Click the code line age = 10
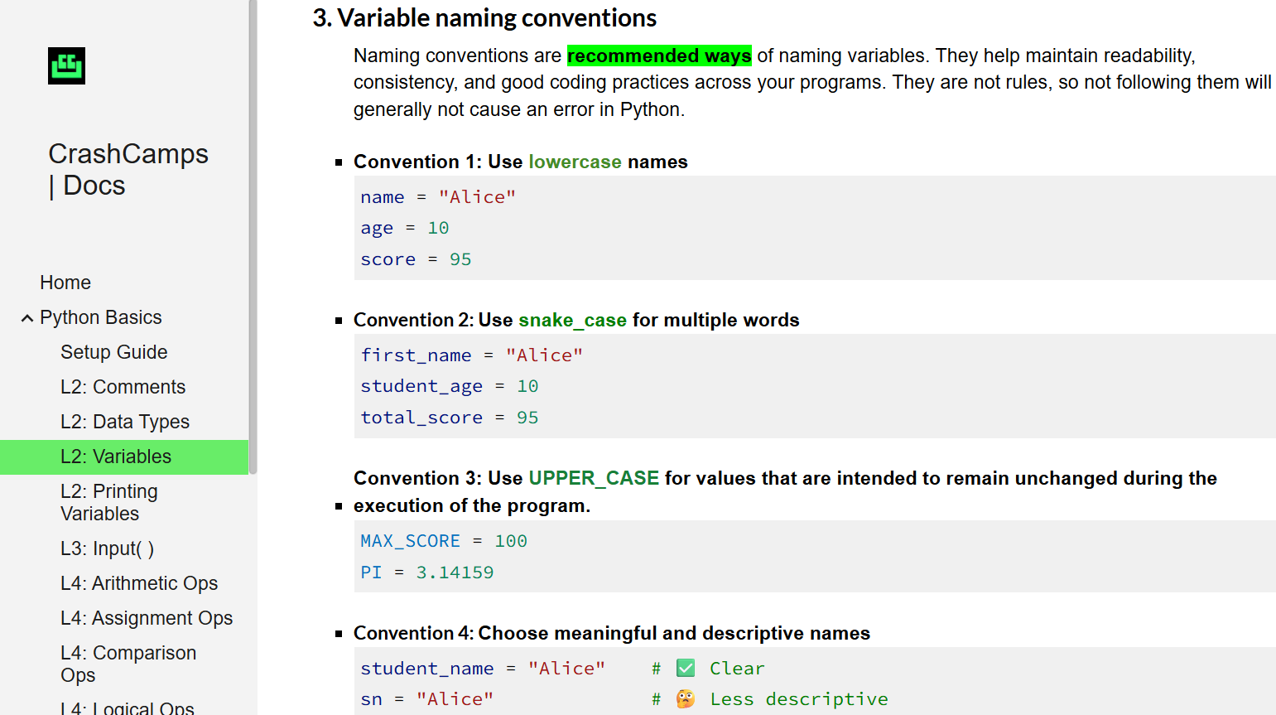This screenshot has height=715, width=1276. [x=405, y=228]
